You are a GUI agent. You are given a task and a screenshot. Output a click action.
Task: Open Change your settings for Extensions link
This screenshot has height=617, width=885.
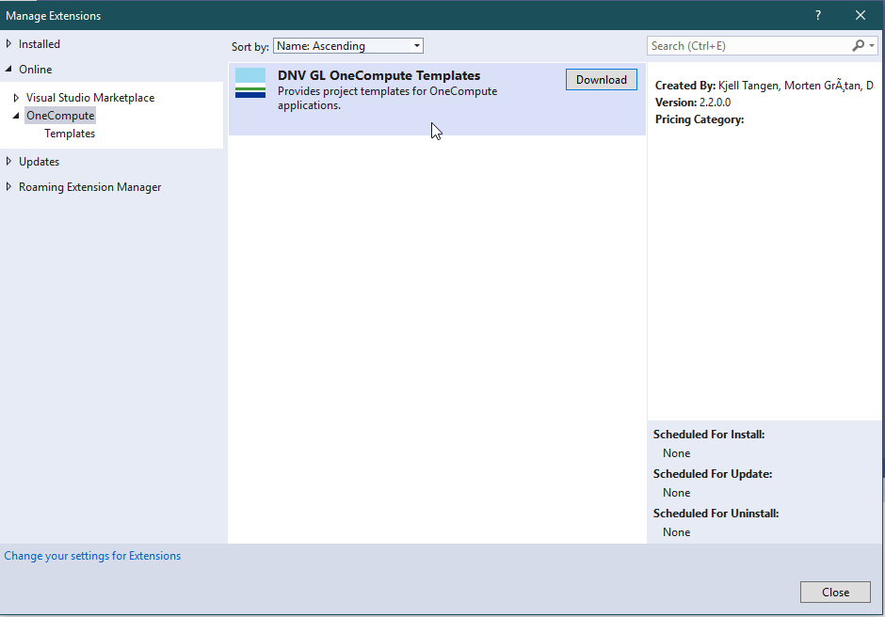click(x=92, y=556)
